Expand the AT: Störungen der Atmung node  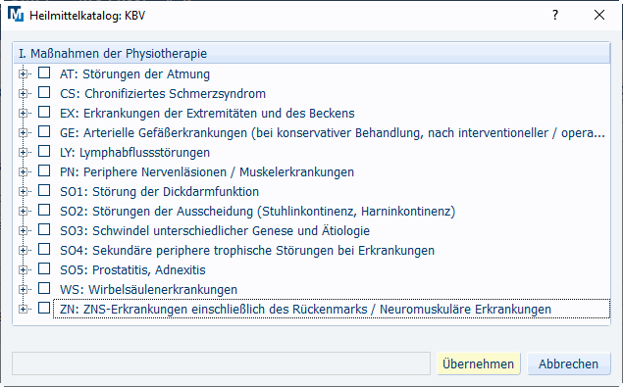[x=23, y=73]
